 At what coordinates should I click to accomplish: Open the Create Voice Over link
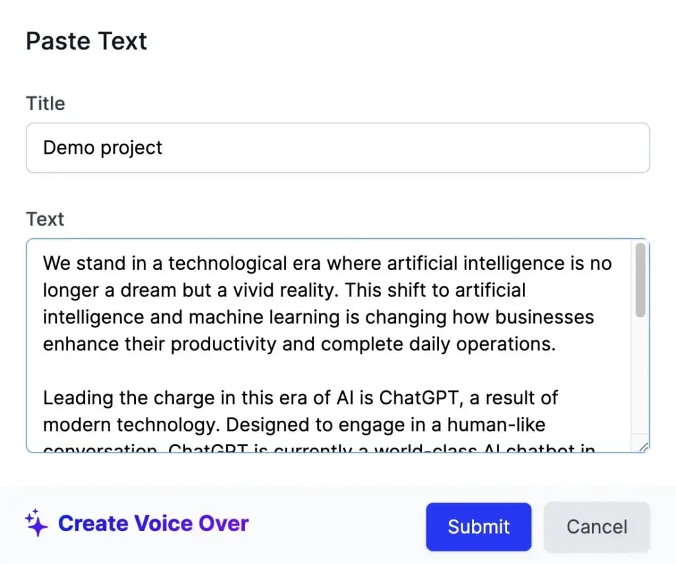click(x=153, y=523)
